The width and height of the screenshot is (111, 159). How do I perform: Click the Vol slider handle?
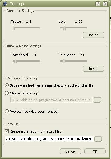tap(64, 28)
